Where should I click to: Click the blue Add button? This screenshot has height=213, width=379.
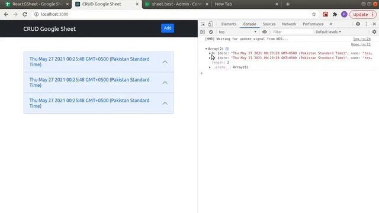coord(168,28)
